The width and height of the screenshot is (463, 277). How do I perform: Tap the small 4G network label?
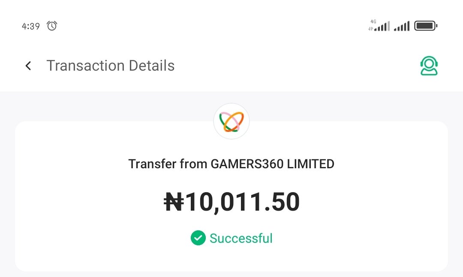[373, 21]
